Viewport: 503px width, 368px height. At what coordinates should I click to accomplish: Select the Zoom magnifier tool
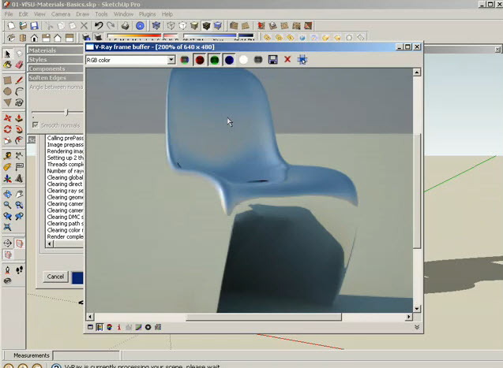(x=8, y=205)
